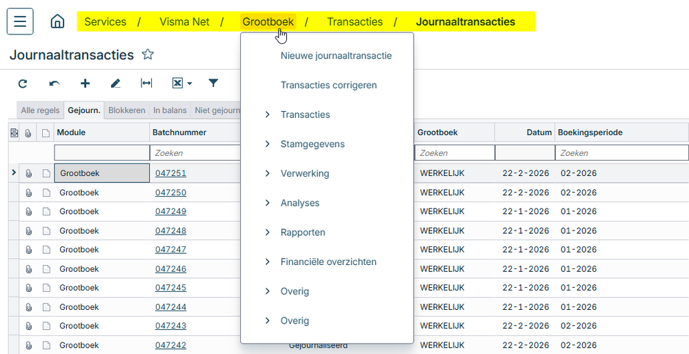Fit columns with the width arrows icon
Screen dimensions: 689x354
(146, 83)
